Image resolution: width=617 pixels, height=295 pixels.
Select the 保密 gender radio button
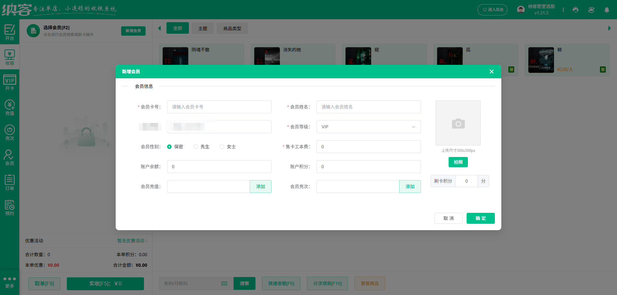170,147
